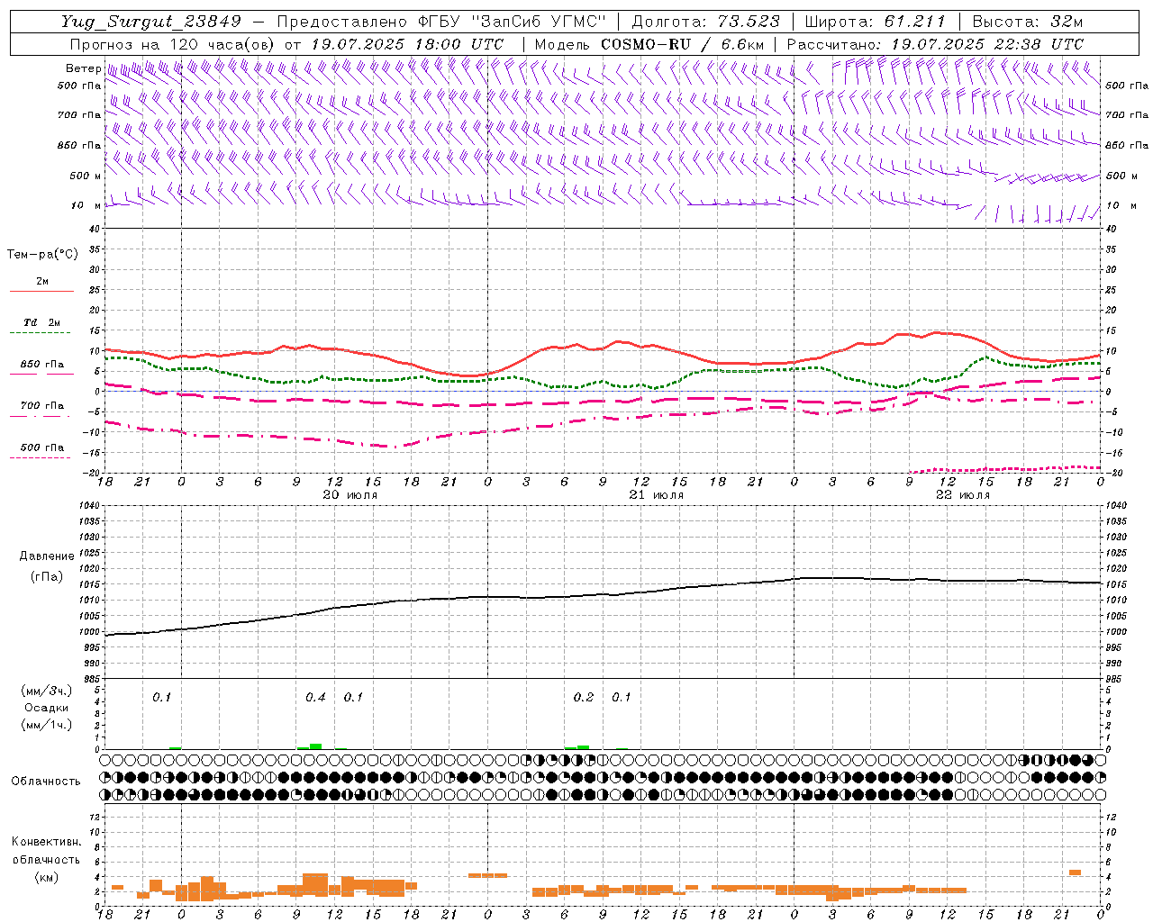Click the tallest green precipitation bar on 20 июля
1153x922 pixels.
coord(315,746)
